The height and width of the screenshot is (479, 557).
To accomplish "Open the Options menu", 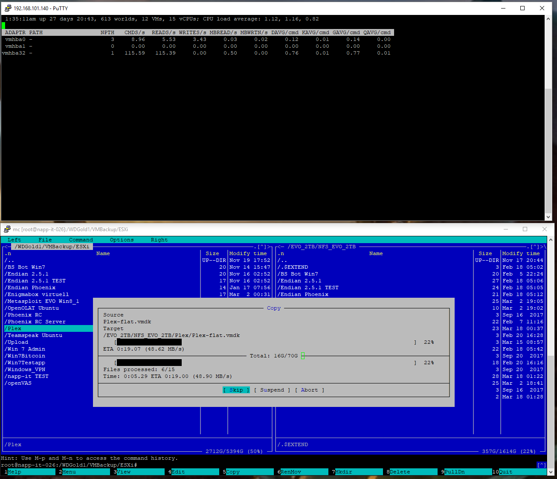I will [122, 240].
